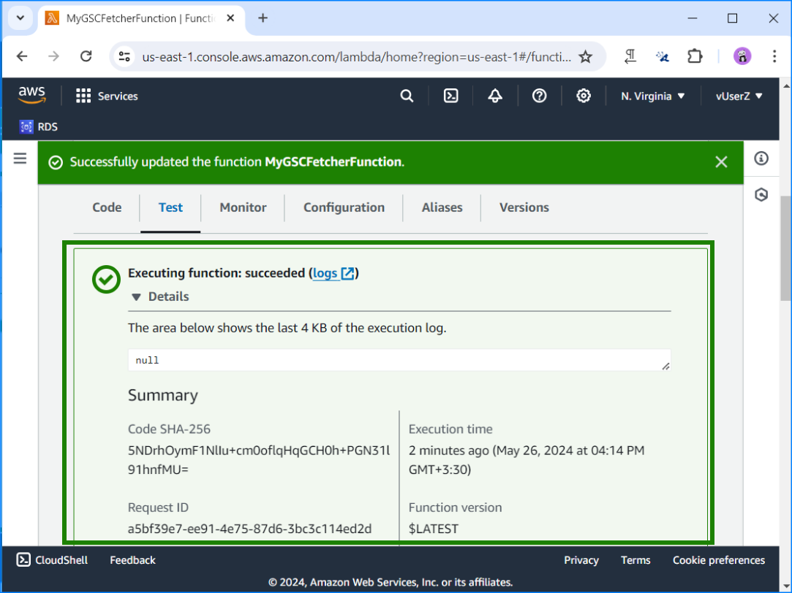This screenshot has height=593, width=792.
Task: Dismiss the success notification banner
Action: [x=721, y=161]
